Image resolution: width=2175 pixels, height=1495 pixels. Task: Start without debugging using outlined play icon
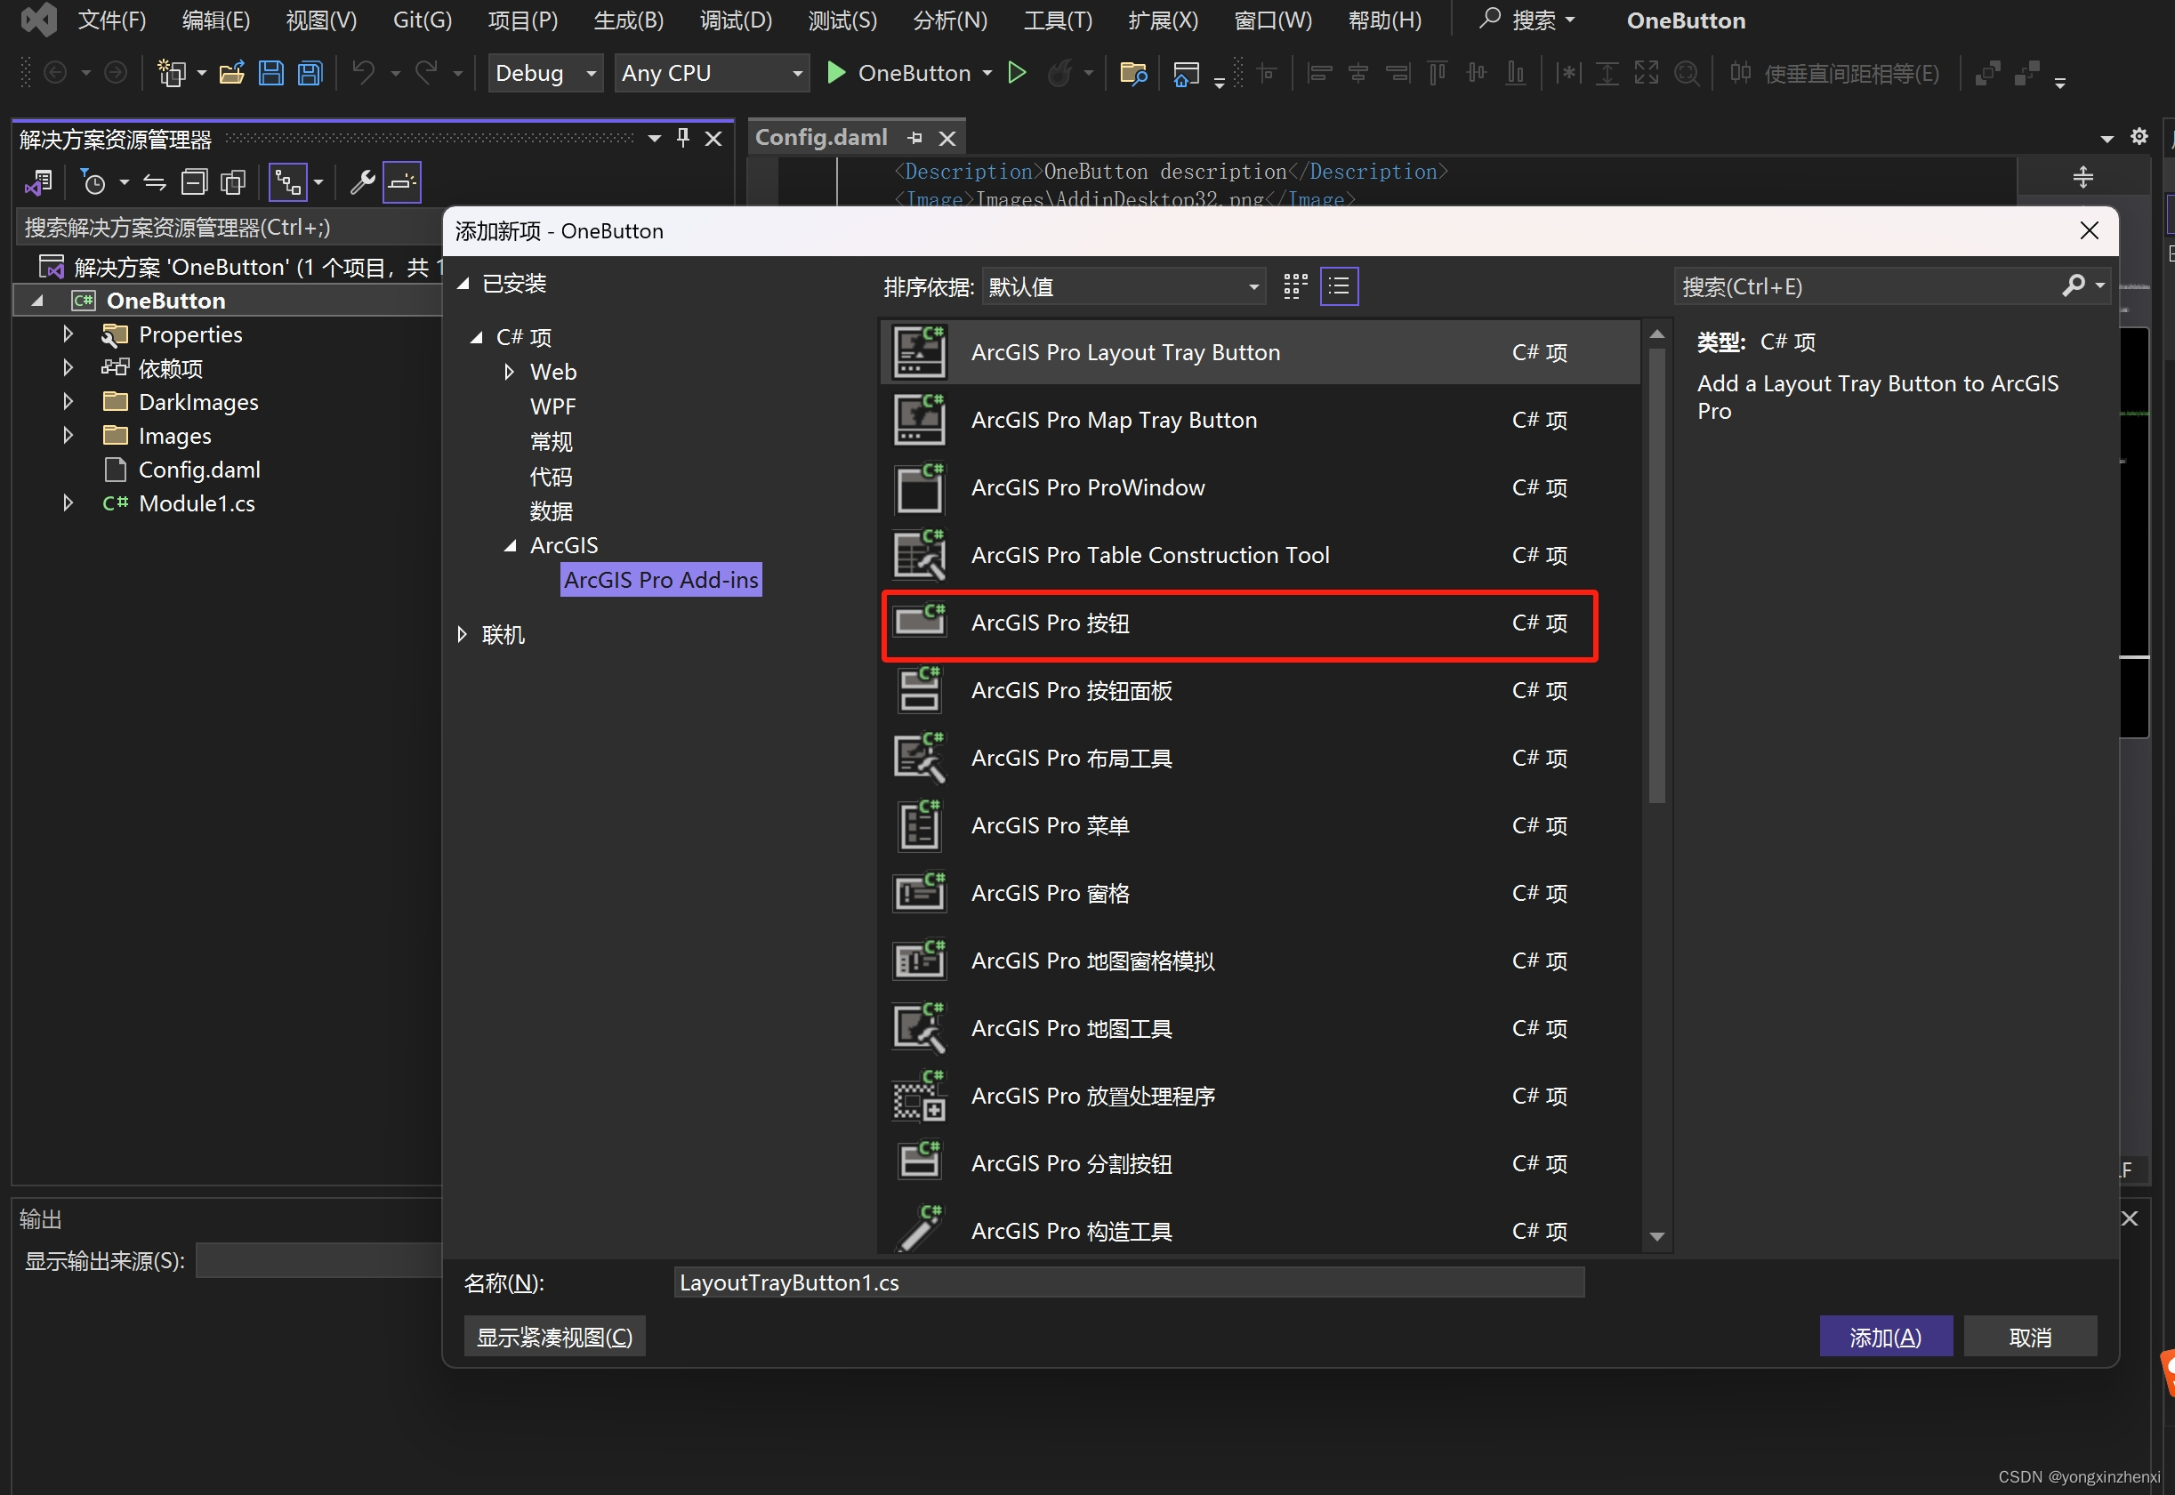(x=1016, y=73)
